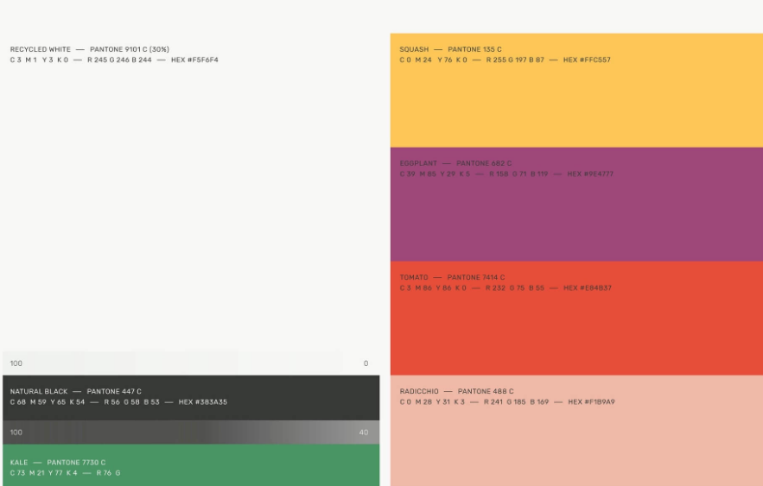Click the HEX #F5F6F4 value

(194, 60)
